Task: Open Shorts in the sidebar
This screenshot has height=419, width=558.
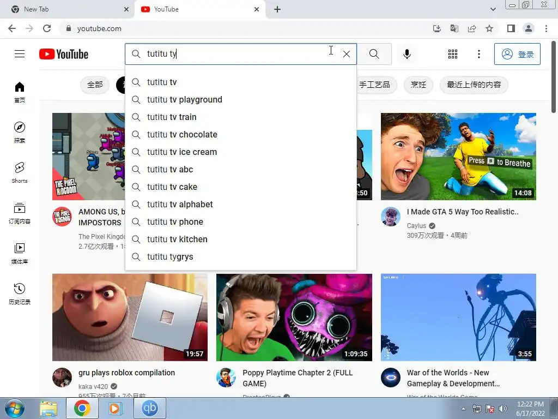Action: [20, 173]
